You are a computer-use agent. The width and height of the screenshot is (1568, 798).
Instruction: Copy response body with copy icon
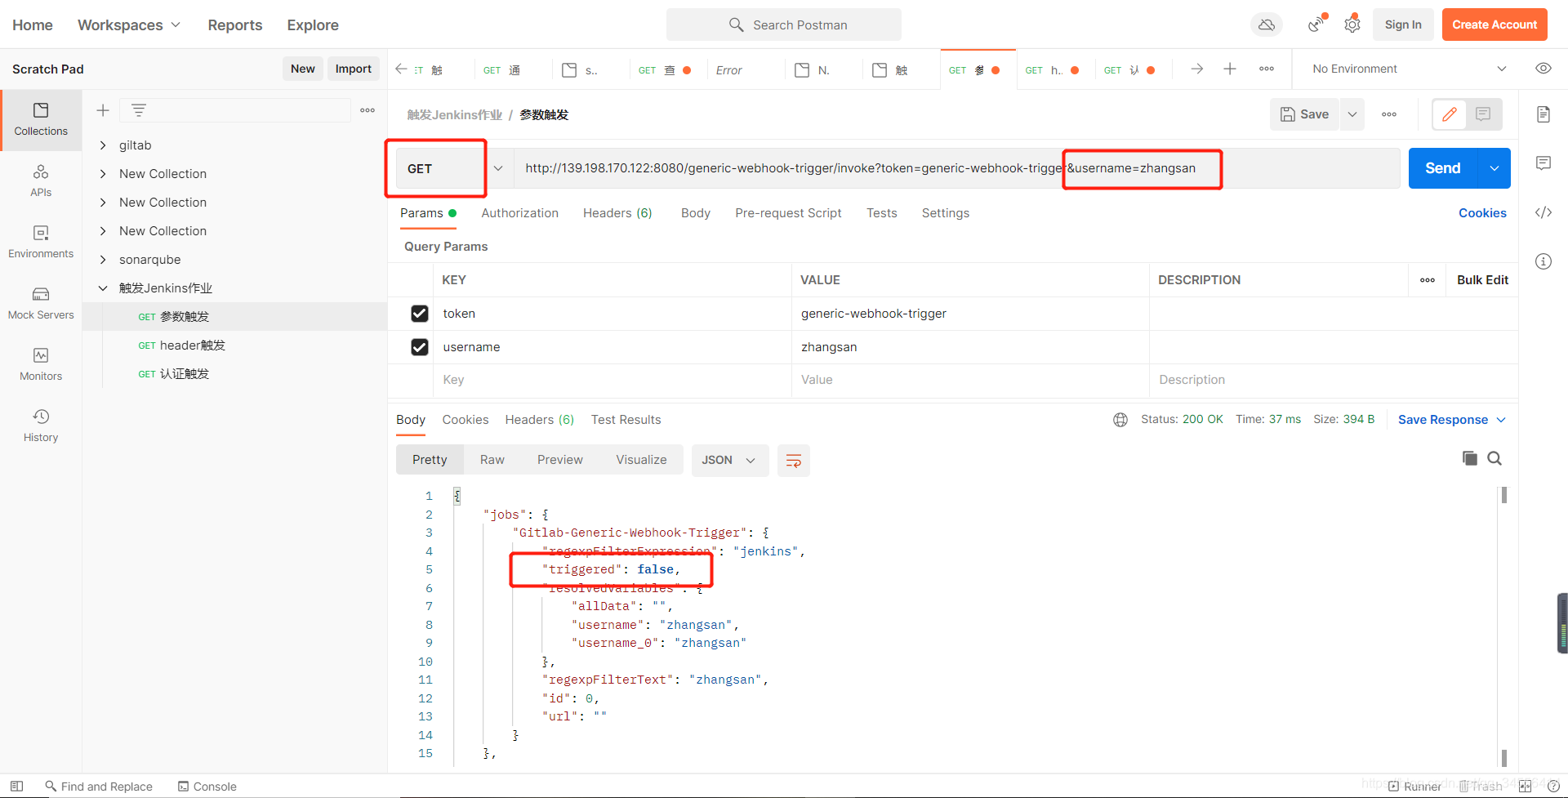(1470, 458)
